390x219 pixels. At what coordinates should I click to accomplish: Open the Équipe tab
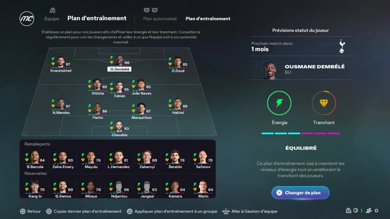pos(52,19)
